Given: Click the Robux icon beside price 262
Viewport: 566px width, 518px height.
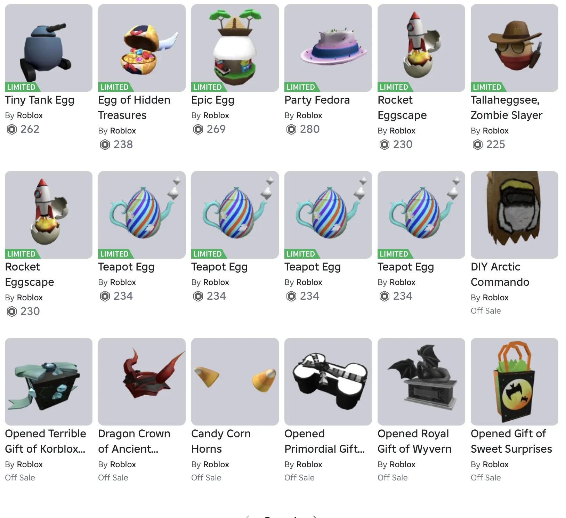Looking at the screenshot, I should (x=12, y=129).
